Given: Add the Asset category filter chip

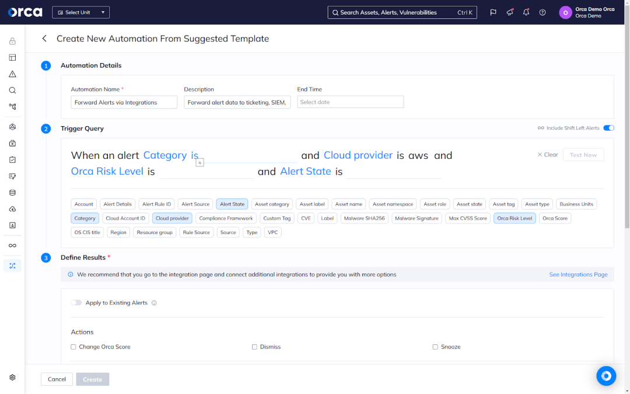Looking at the screenshot, I should point(272,204).
